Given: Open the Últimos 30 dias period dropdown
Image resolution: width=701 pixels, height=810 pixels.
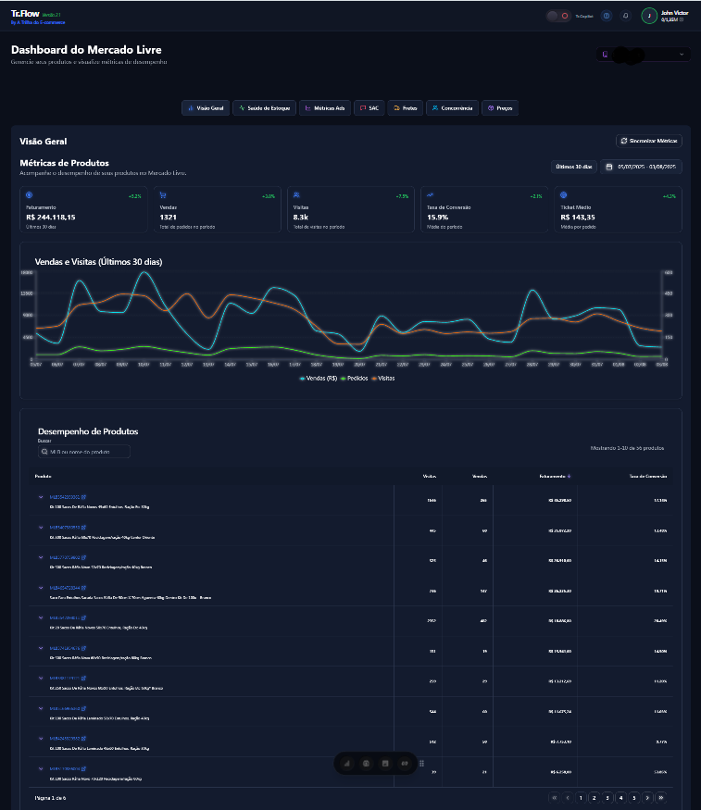Looking at the screenshot, I should pyautogui.click(x=574, y=167).
